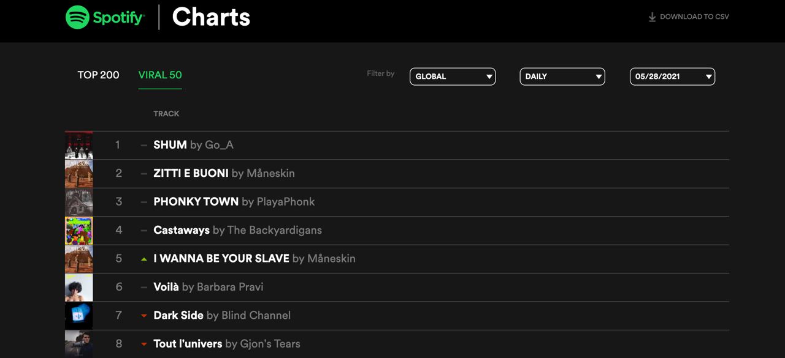Click the red down-trend arrow for Dark Side

click(144, 316)
